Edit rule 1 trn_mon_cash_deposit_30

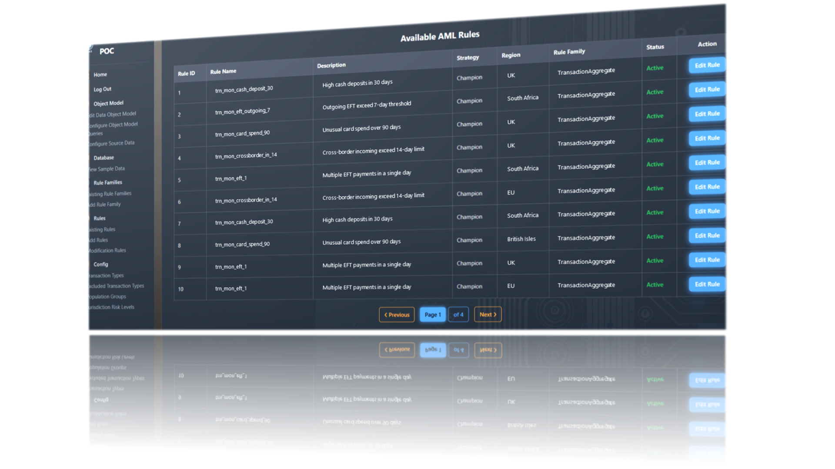click(707, 65)
